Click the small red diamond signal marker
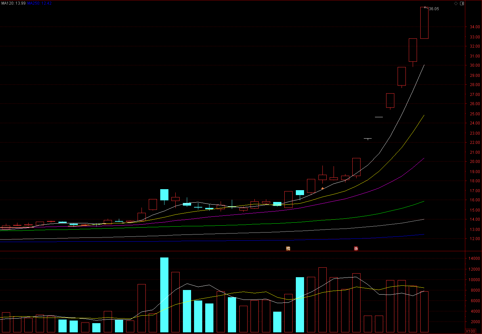482x334 pixels. coord(323,188)
